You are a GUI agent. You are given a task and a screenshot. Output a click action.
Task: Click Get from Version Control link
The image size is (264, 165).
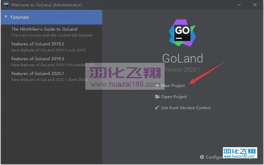pos(186,108)
